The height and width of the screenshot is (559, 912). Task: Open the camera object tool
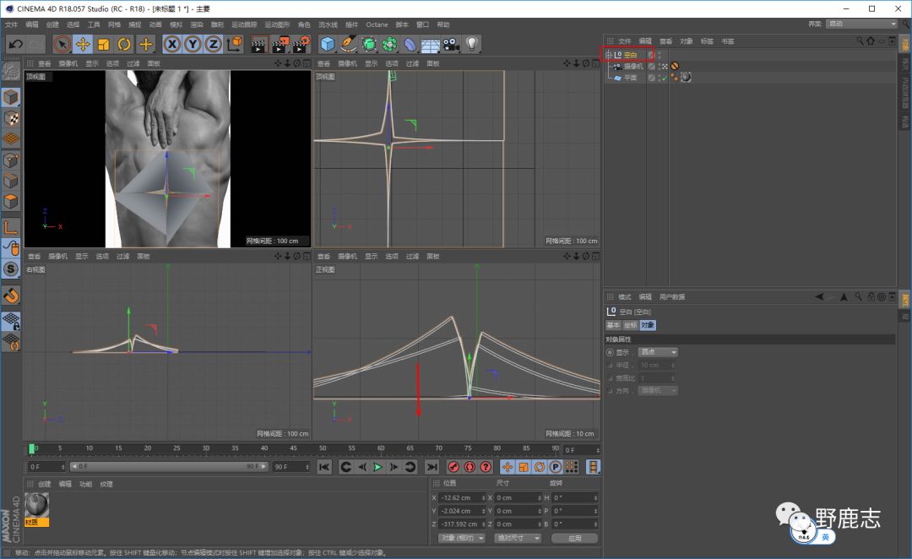451,44
